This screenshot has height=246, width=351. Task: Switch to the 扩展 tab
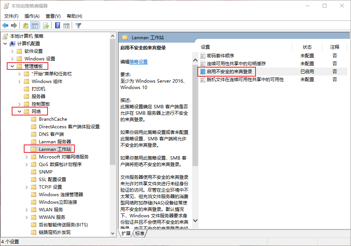click(x=126, y=233)
